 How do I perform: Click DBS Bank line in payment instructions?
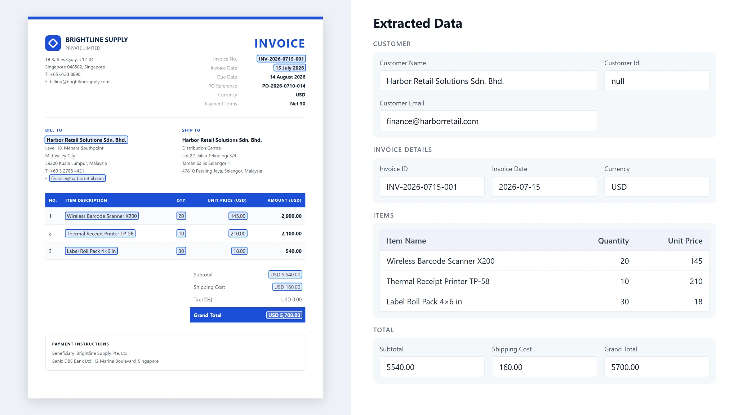[x=105, y=361]
